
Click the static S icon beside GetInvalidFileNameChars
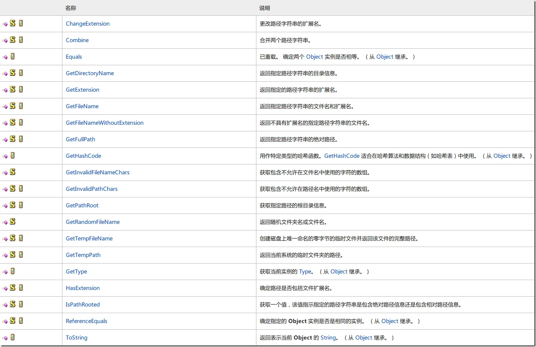point(13,172)
